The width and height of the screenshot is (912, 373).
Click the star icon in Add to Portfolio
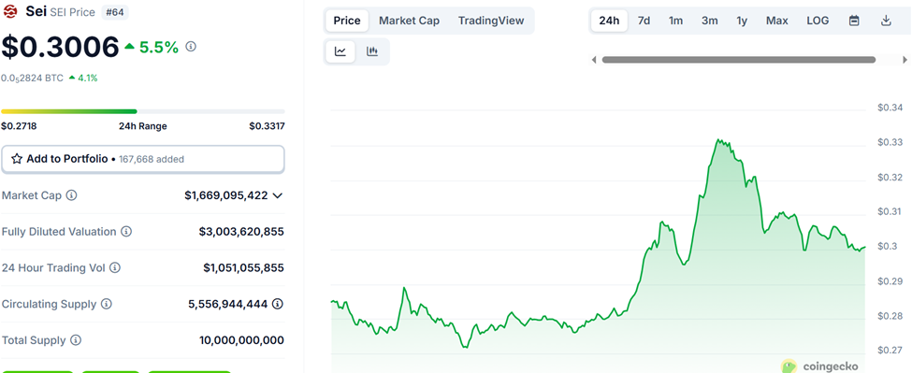[x=17, y=159]
